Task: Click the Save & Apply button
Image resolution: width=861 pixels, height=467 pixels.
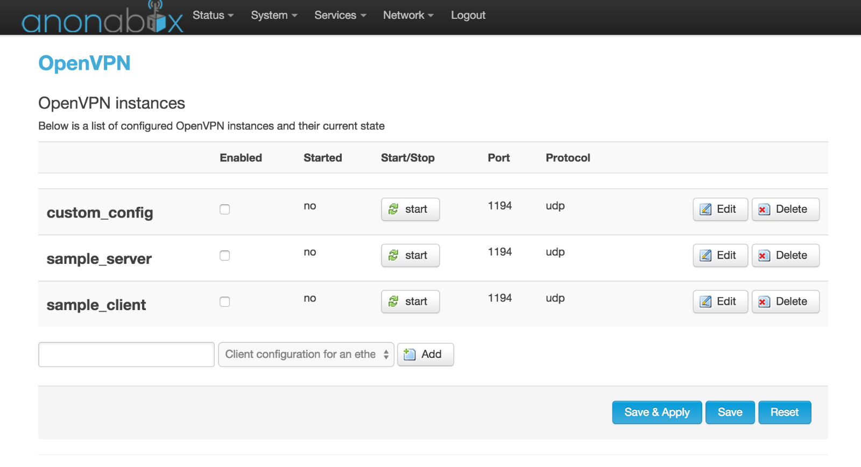Action: pos(657,413)
